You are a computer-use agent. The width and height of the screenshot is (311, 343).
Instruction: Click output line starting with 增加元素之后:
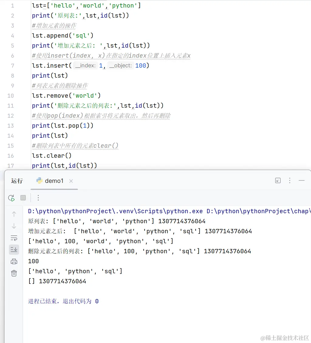point(140,231)
